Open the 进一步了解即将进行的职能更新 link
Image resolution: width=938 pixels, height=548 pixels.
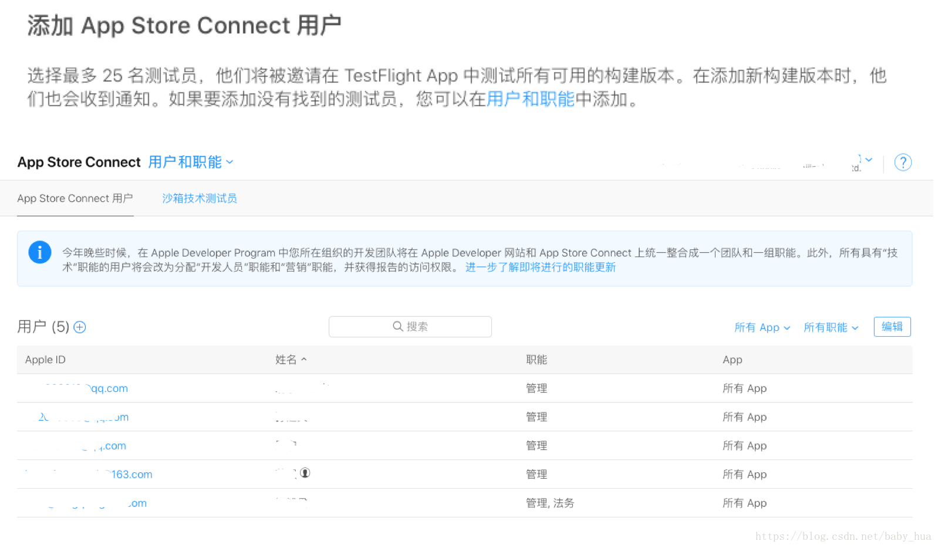coord(541,268)
